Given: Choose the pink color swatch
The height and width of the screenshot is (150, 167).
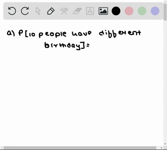Looking at the screenshot, I should point(129,11).
